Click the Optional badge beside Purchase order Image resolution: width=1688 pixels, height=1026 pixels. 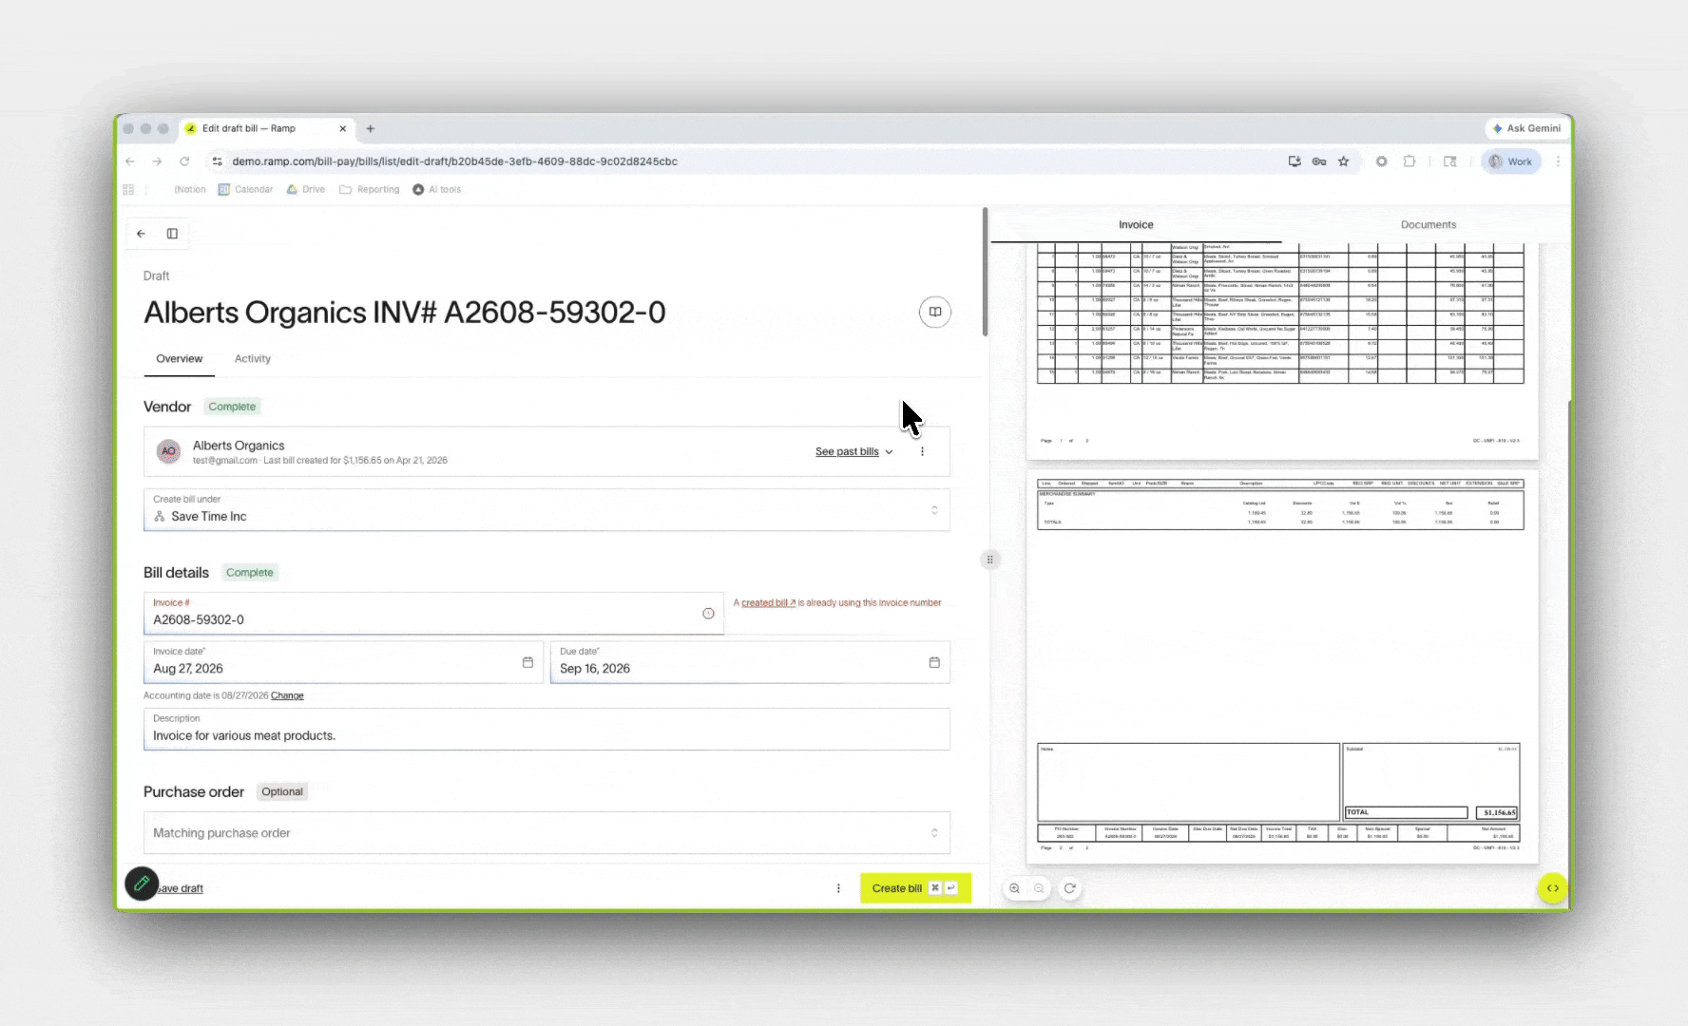[282, 792]
